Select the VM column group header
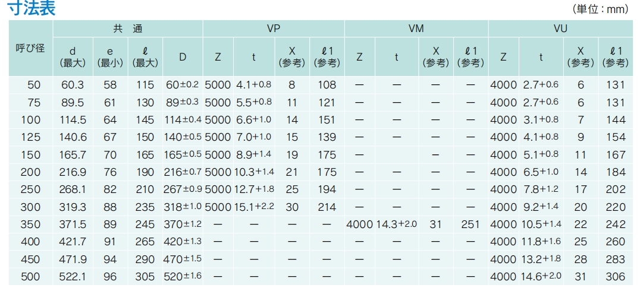The height and width of the screenshot is (291, 640). pos(416,29)
